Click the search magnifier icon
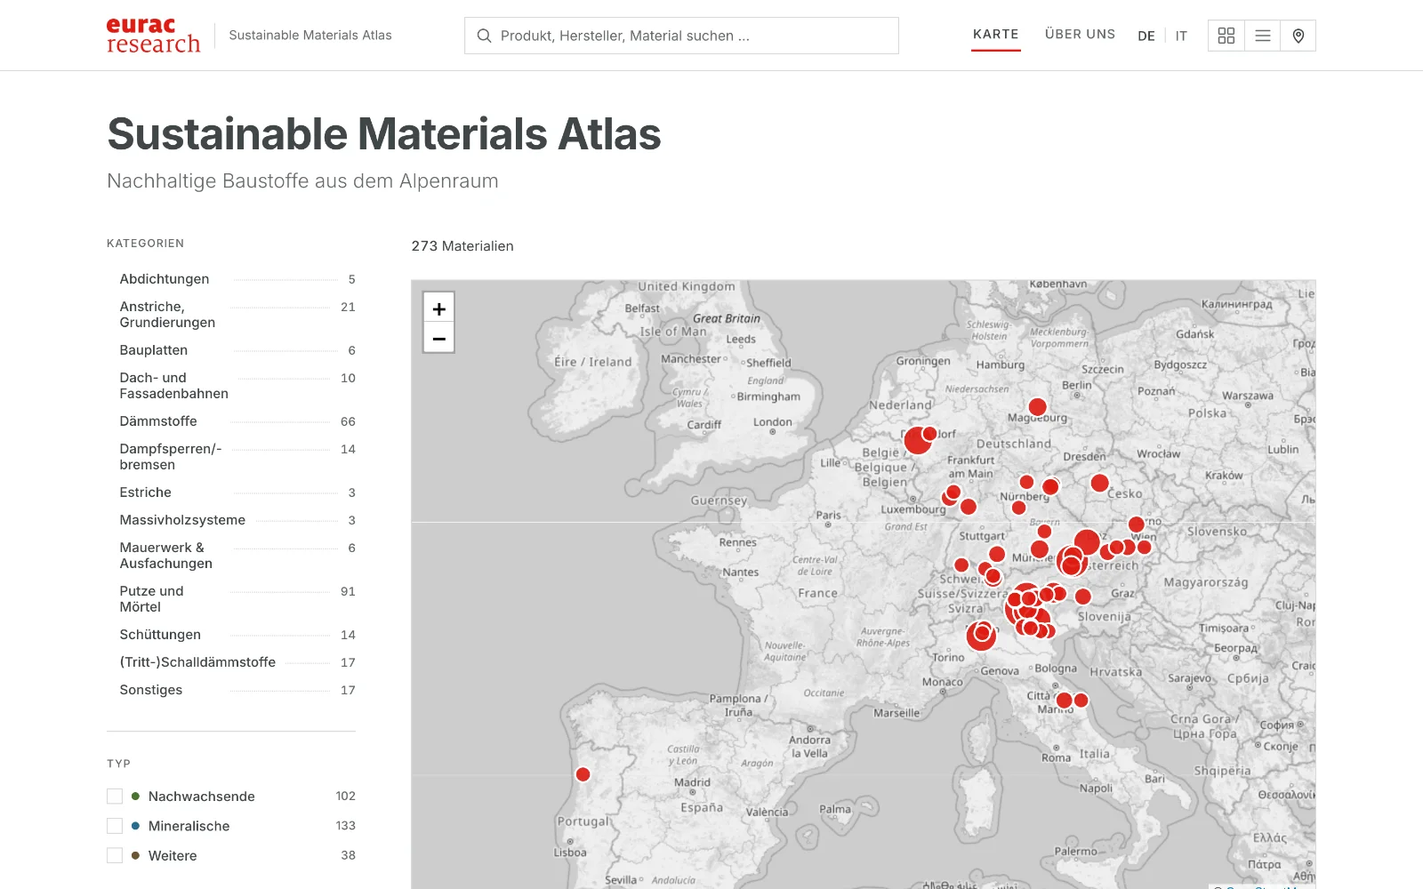Screen dimensions: 1423x889 [x=484, y=36]
